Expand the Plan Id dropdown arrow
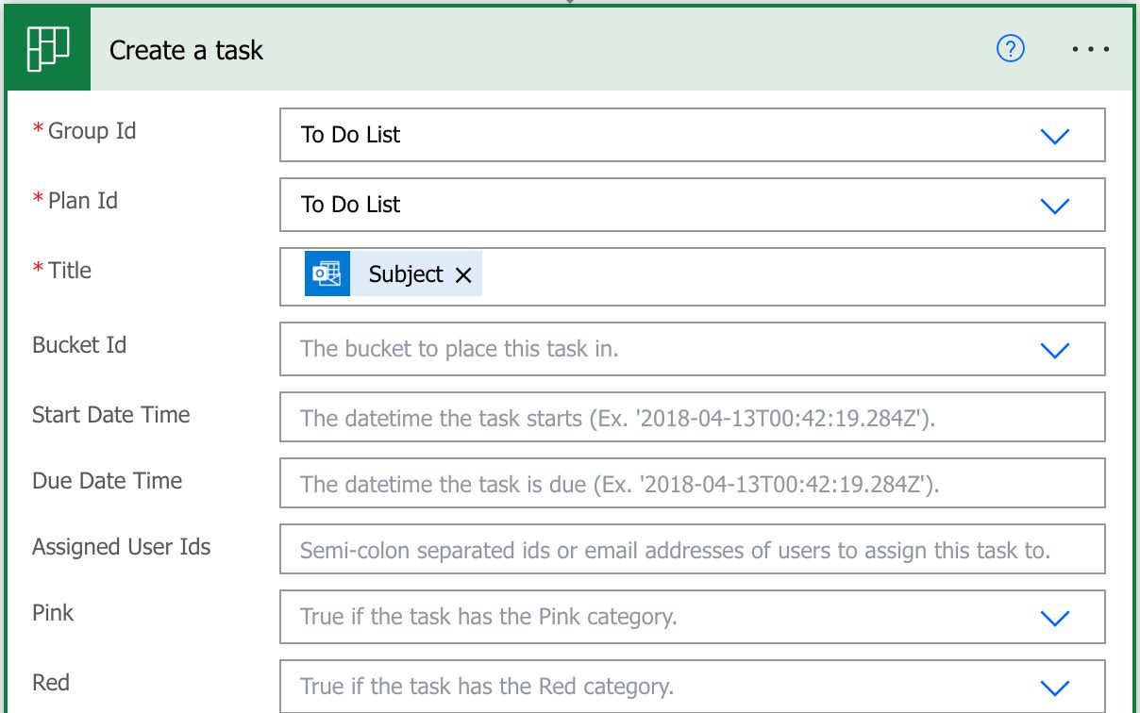The image size is (1140, 713). 1054,206
